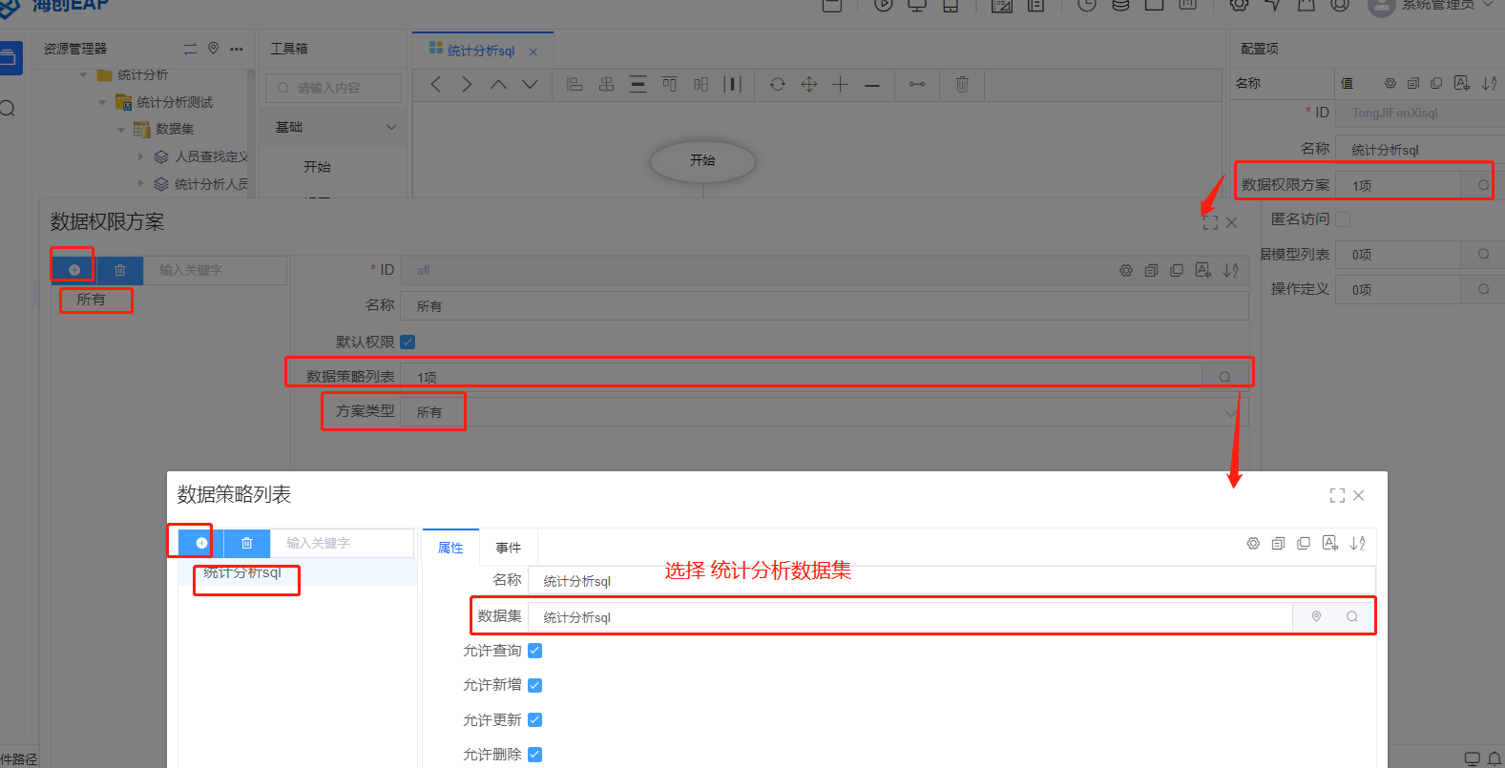Click the settings gear icon in 数据策略列表 toolbar

coord(1253,544)
